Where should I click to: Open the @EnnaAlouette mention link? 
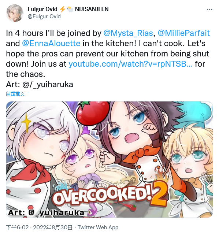point(51,43)
